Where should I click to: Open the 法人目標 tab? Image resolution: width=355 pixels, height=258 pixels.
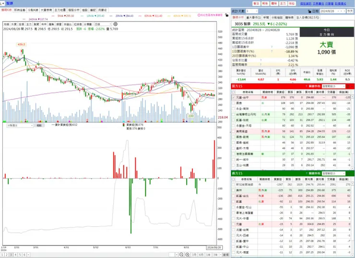tap(308, 17)
